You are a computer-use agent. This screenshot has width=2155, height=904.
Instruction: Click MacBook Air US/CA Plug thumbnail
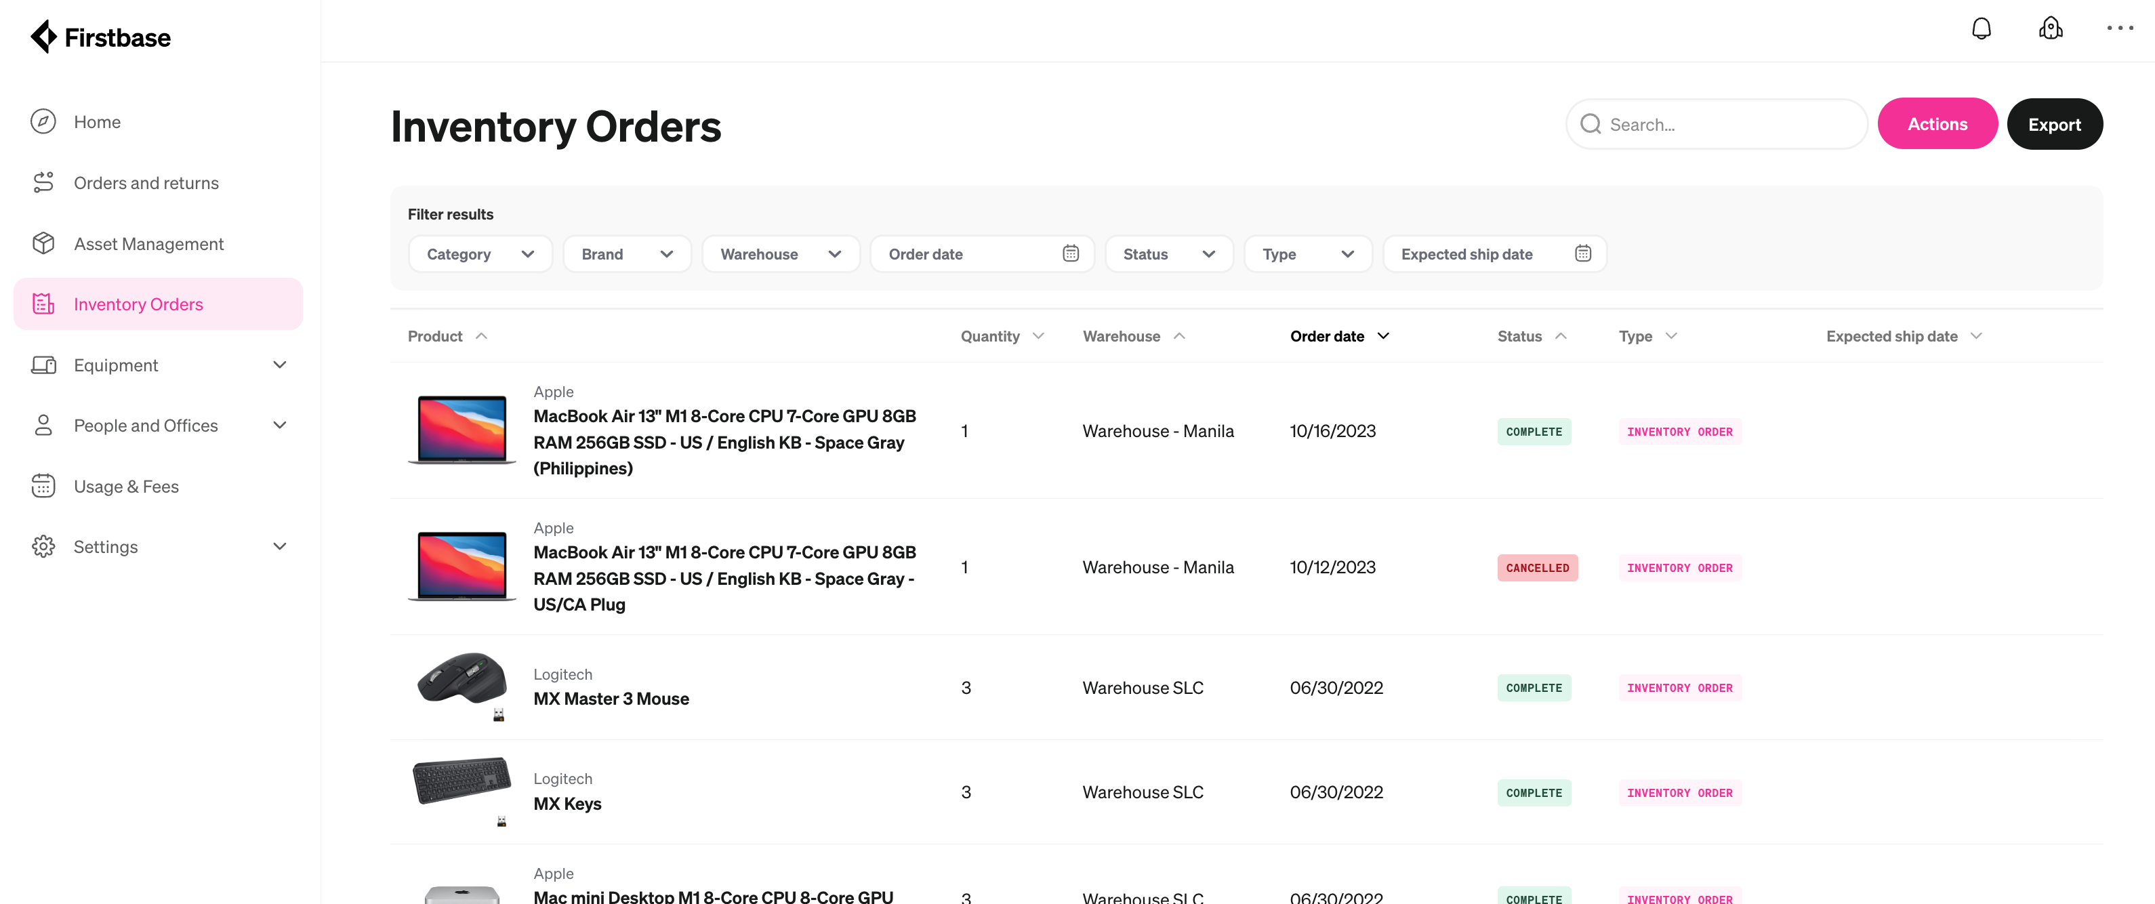coord(461,567)
